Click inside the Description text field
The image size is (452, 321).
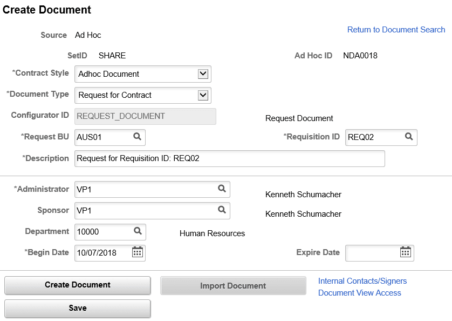coord(216,158)
